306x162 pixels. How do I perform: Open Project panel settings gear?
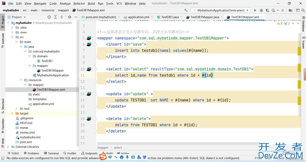[x=69, y=17]
